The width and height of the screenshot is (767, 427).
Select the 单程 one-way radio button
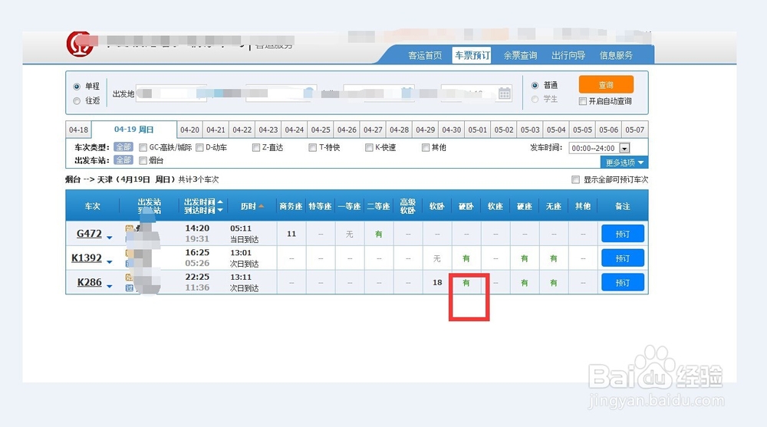click(x=77, y=87)
